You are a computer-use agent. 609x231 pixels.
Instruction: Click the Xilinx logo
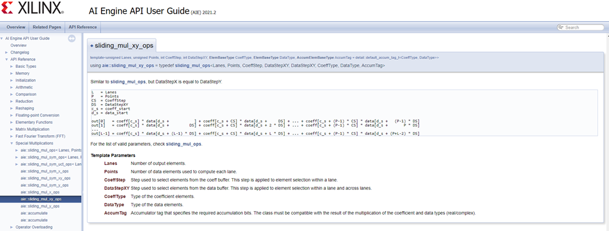[x=32, y=8]
